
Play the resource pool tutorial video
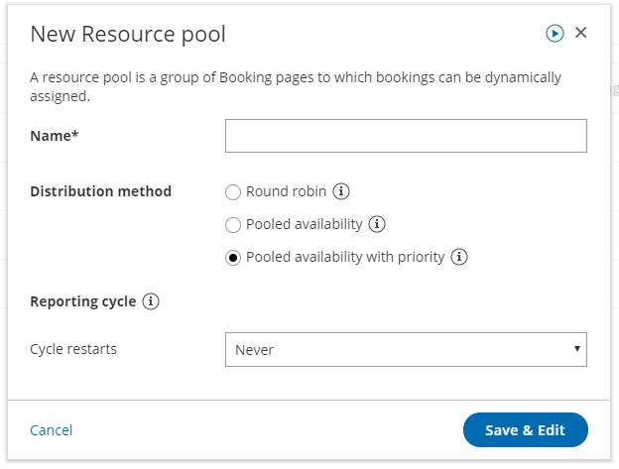555,34
